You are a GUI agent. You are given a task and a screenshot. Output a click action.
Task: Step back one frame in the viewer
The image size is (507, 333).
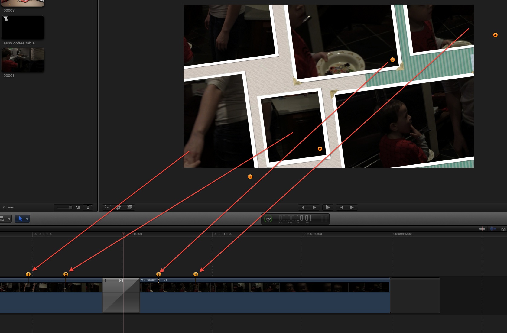303,207
